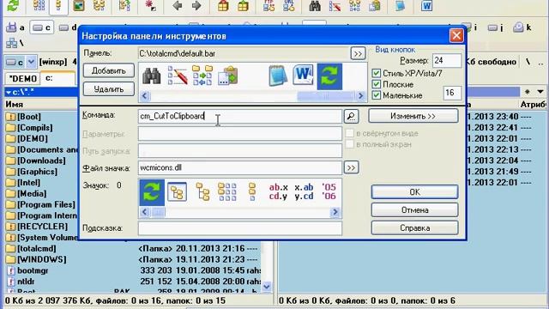Click the multi-rename tool icon in main toolbar

point(335,6)
